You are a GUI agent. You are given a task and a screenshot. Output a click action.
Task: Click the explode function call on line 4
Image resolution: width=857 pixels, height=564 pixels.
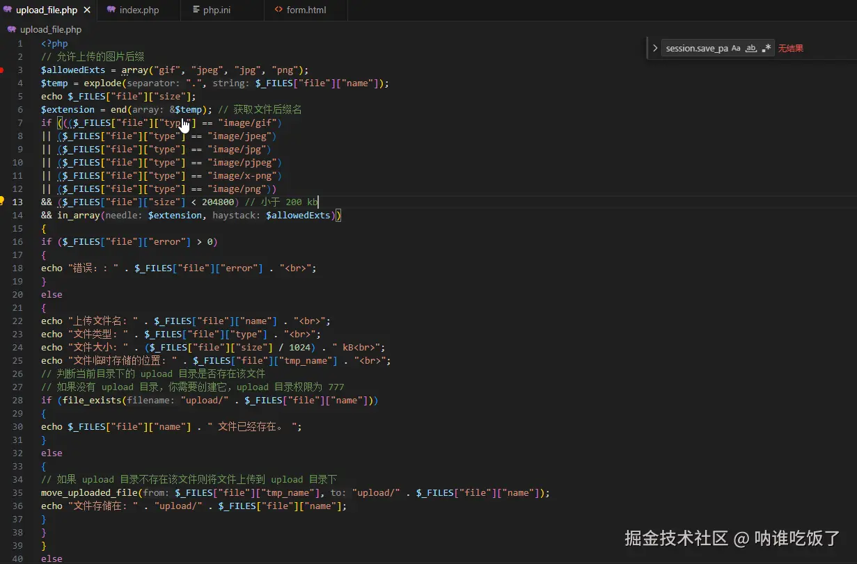point(103,83)
